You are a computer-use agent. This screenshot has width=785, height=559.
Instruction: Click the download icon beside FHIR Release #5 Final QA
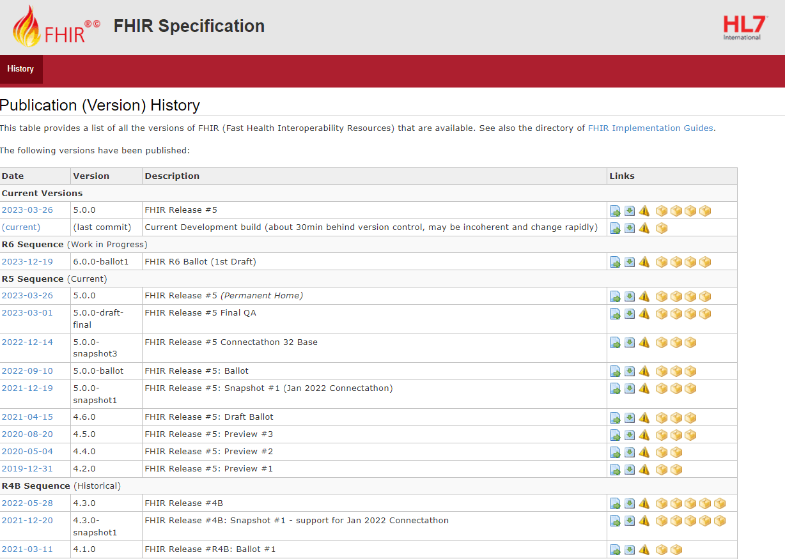coord(629,313)
